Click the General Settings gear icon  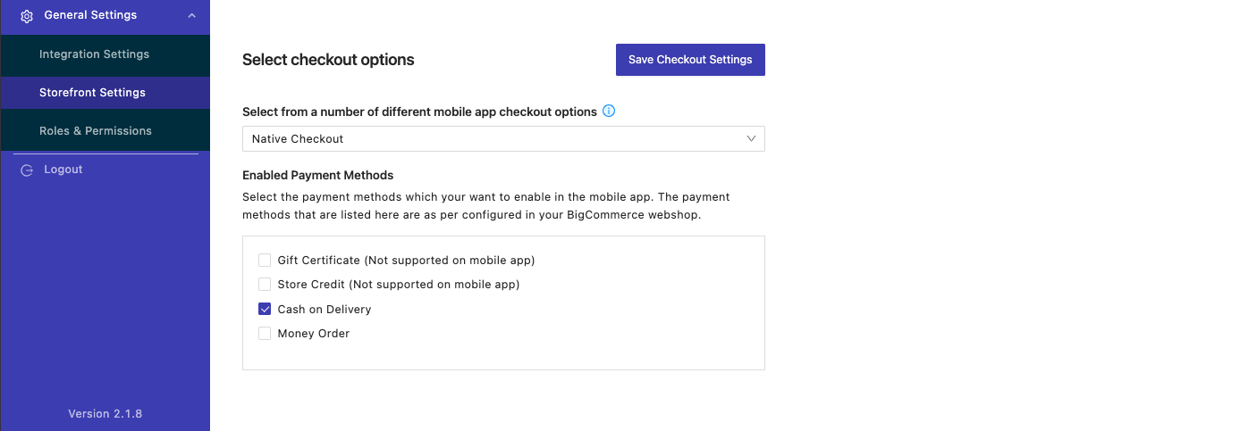[x=27, y=15]
